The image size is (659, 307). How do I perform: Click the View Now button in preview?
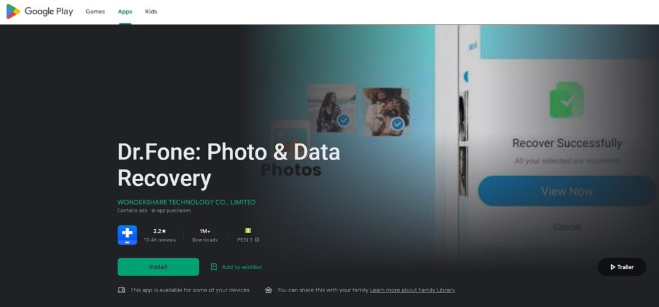[x=566, y=191]
